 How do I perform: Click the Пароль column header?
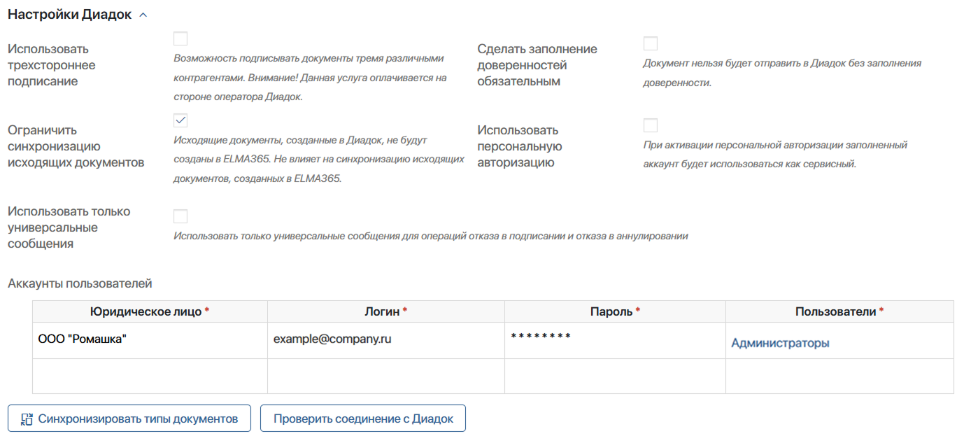tap(615, 312)
